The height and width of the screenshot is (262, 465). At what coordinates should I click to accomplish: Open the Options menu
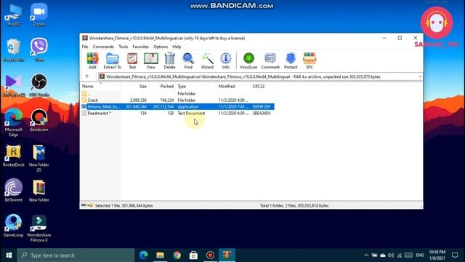(x=161, y=47)
